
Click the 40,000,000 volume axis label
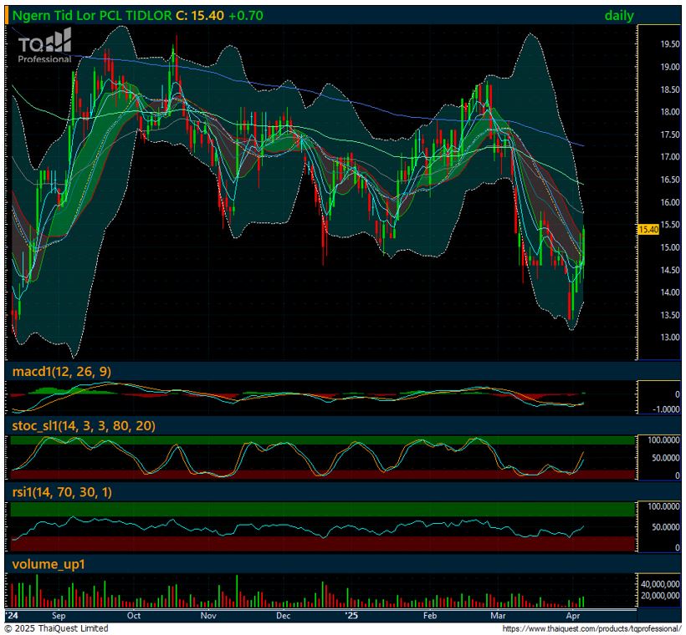pos(660,584)
